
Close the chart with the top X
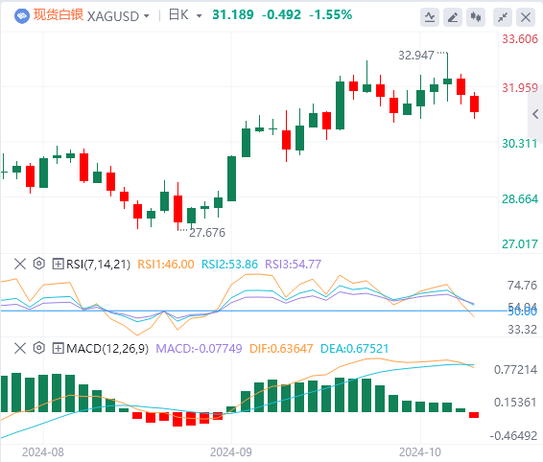[526, 17]
